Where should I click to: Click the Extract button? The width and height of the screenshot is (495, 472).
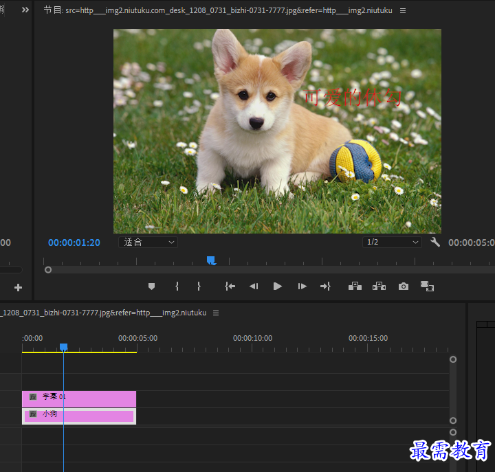click(x=379, y=286)
